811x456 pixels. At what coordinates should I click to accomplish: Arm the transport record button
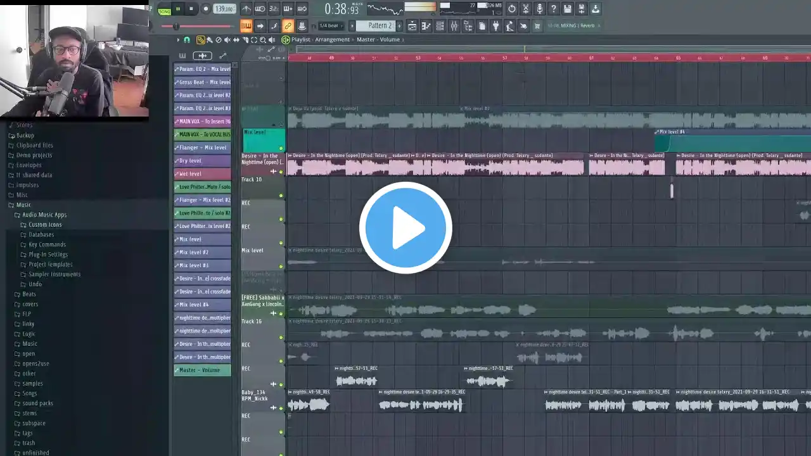tap(205, 9)
